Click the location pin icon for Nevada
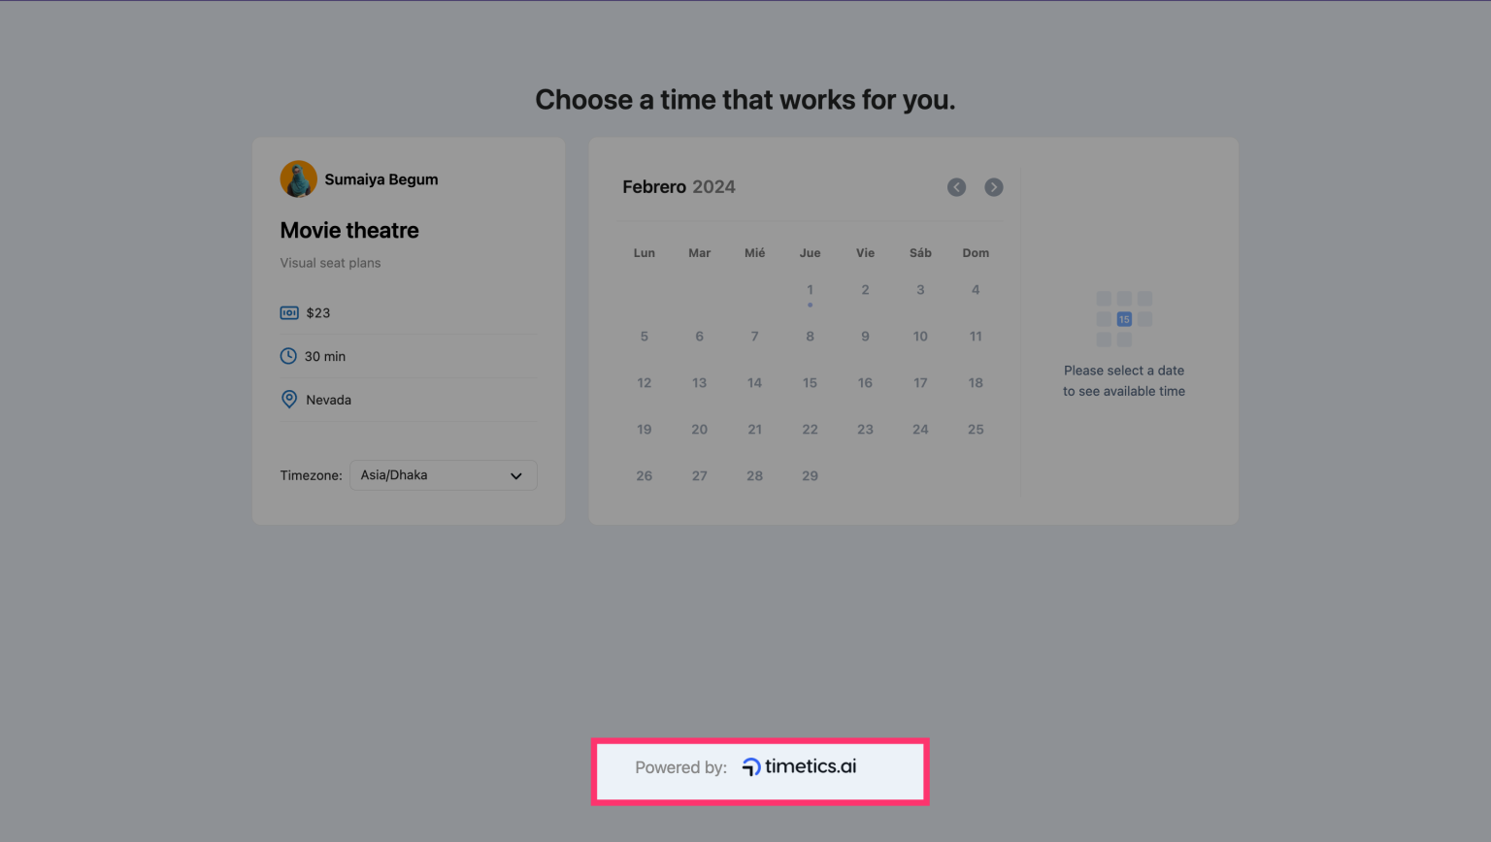 point(288,399)
